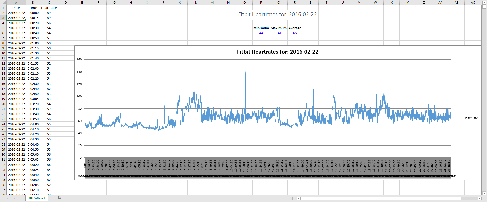The height and width of the screenshot is (202, 487).
Task: Select column B header
Action: 33,3
